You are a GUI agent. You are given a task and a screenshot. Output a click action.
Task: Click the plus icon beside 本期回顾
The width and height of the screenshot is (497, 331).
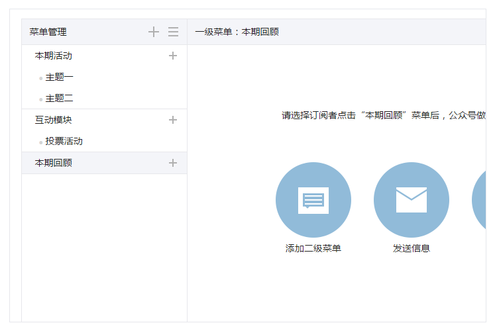173,163
